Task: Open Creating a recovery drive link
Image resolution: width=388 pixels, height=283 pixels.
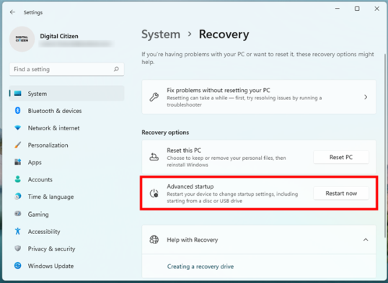Action: coord(200,266)
